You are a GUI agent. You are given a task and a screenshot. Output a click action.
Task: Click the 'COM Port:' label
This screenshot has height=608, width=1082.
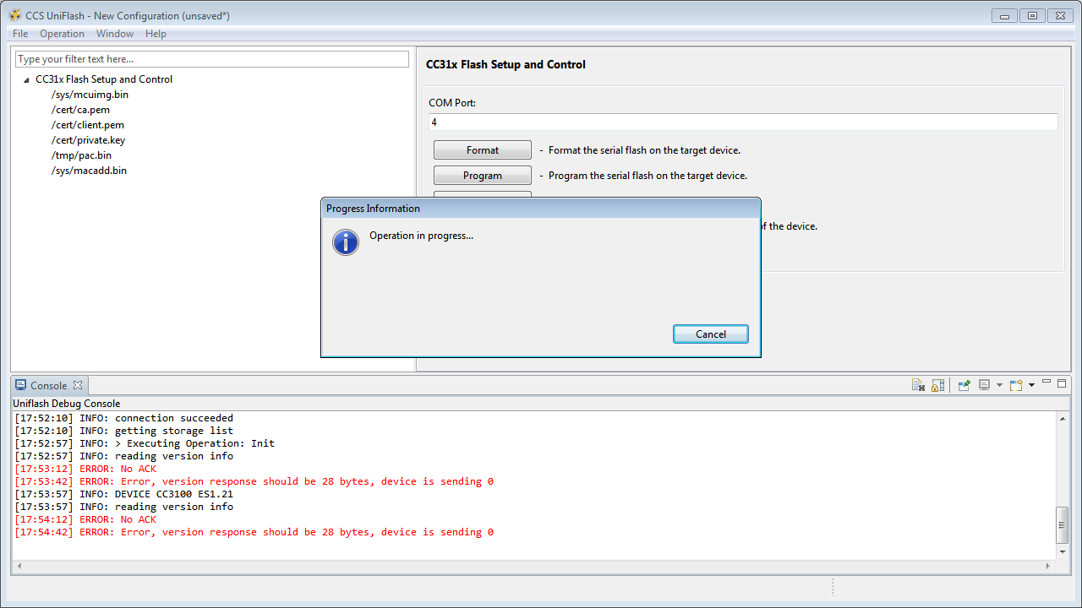452,103
